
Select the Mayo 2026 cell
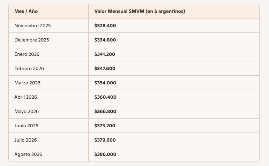tap(27, 112)
